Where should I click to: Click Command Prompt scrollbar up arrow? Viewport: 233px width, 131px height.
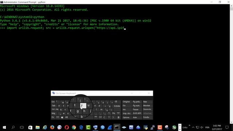coord(232,6)
